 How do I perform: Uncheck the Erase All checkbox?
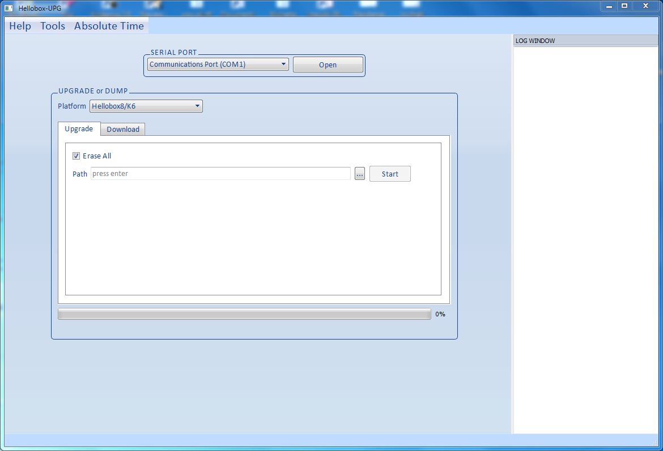click(76, 156)
